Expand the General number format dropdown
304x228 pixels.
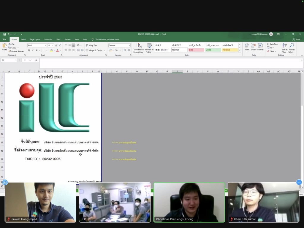point(129,45)
